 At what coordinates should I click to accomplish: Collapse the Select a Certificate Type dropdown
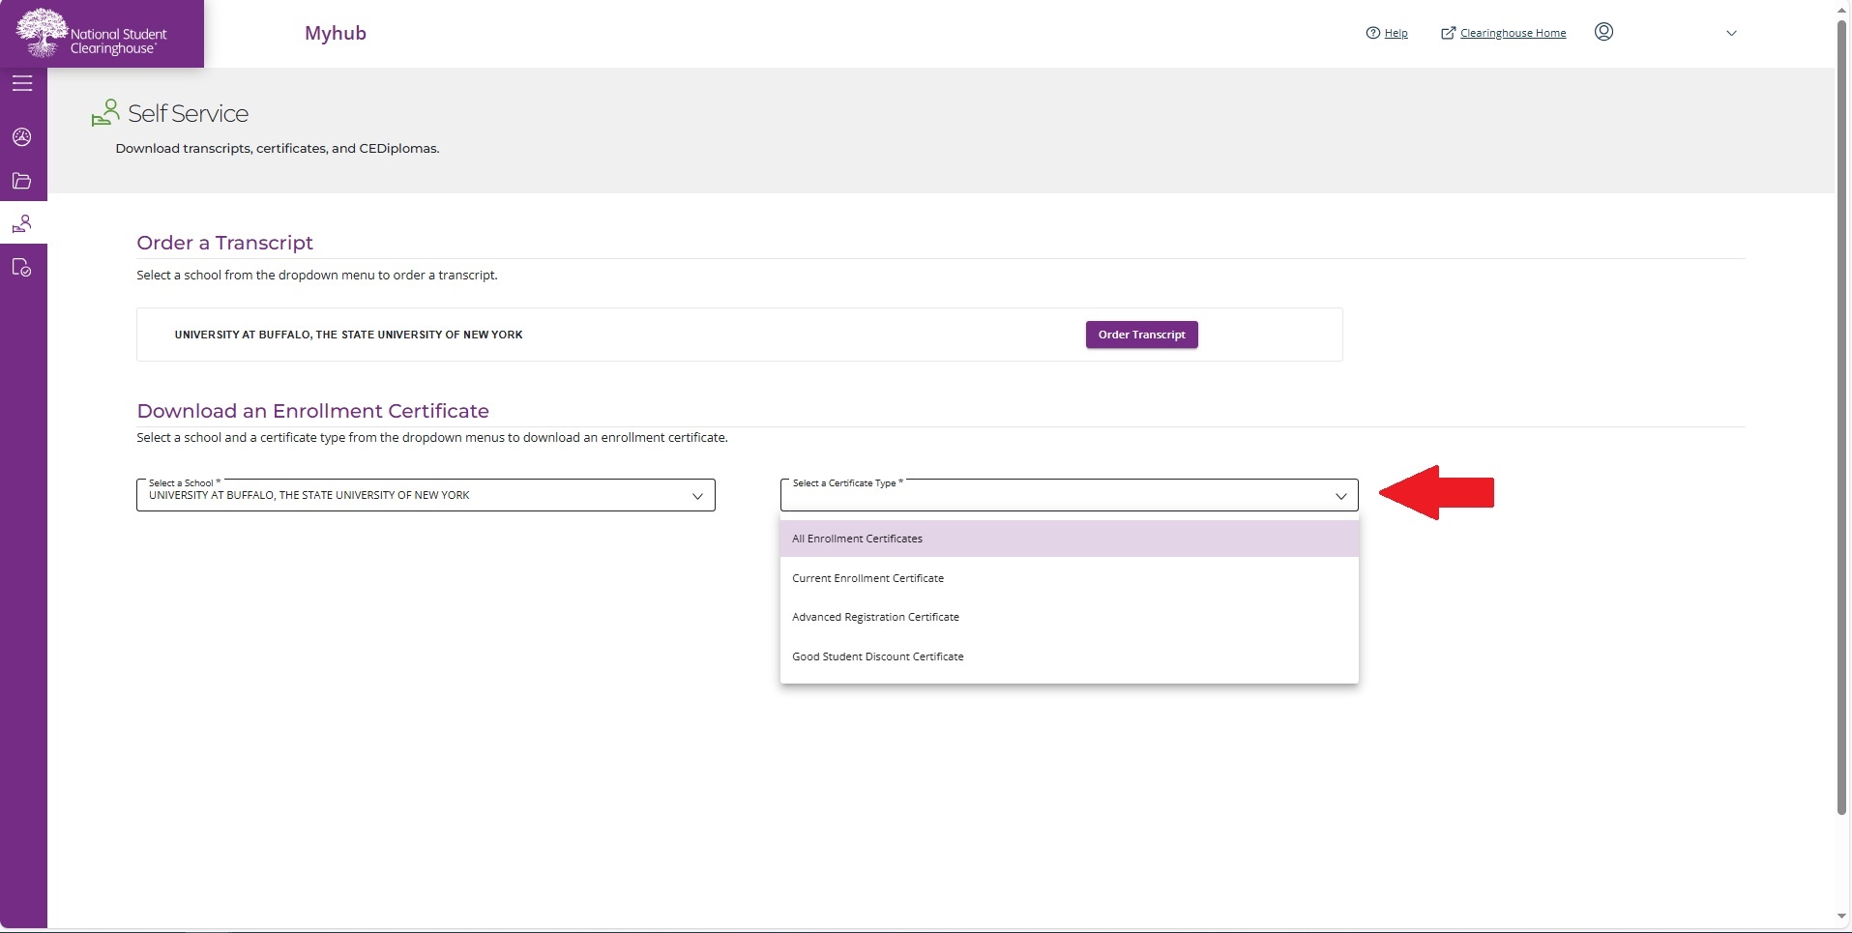[1340, 496]
